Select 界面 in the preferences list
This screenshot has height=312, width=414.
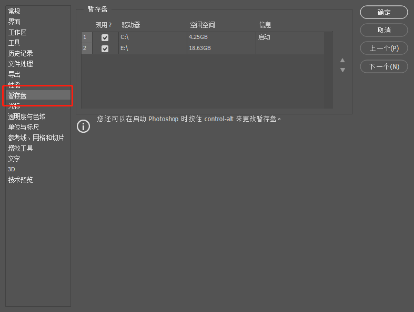(x=15, y=22)
